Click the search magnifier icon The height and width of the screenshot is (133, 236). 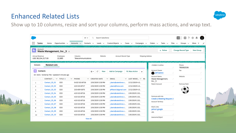pos(93,38)
